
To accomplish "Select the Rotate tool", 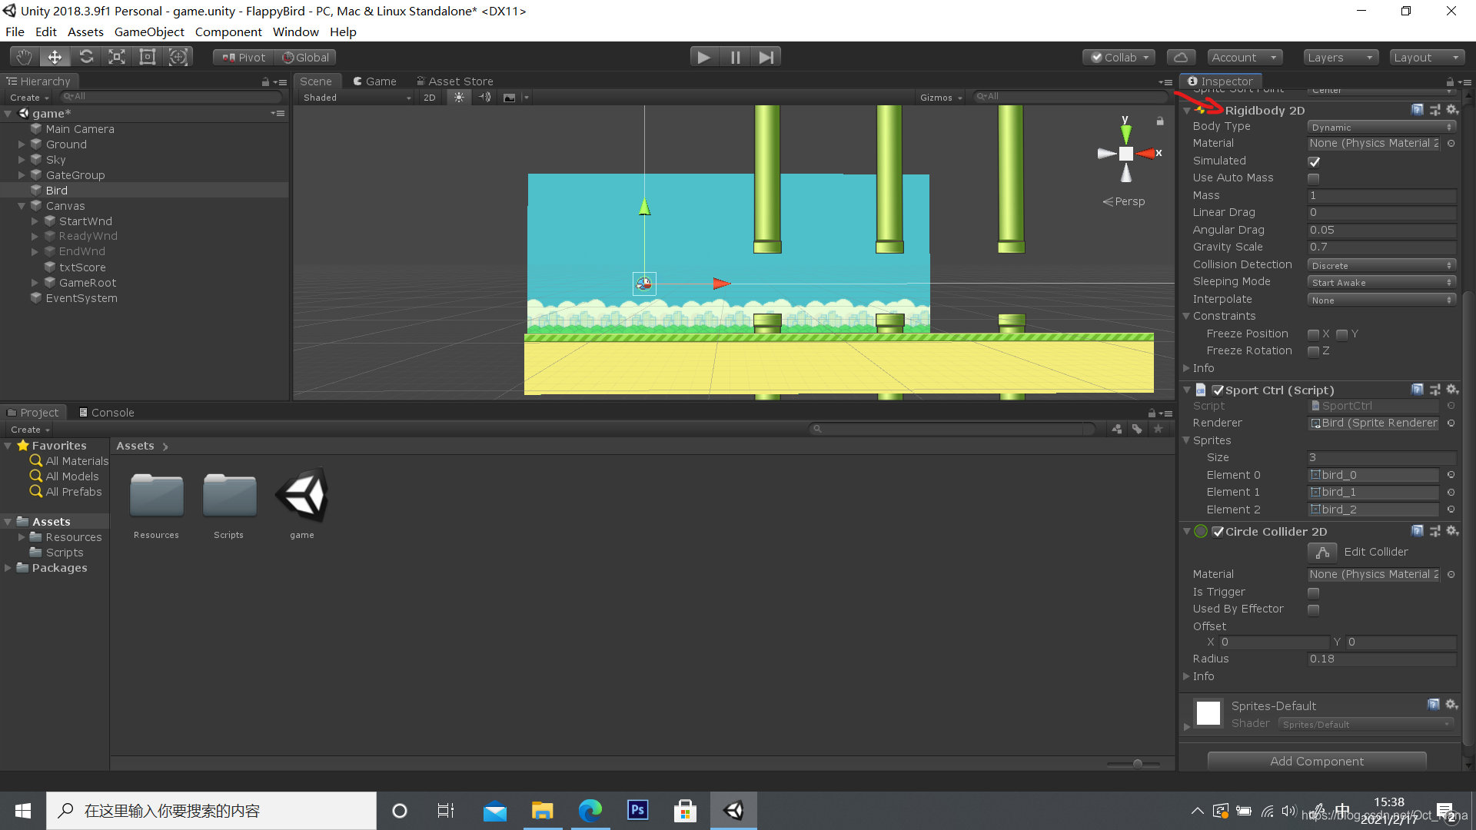I will click(86, 57).
